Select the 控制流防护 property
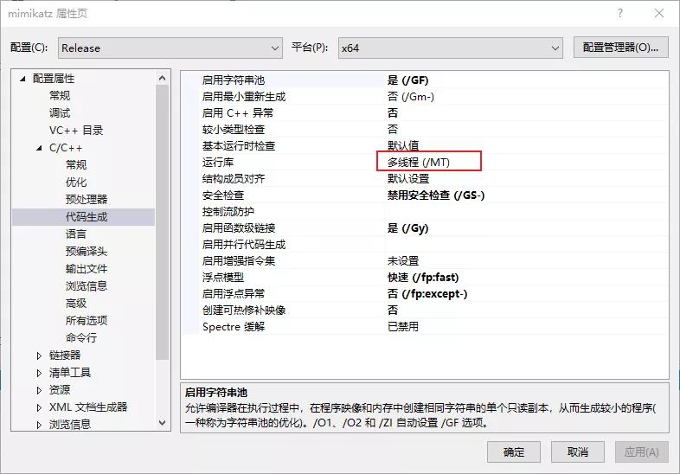This screenshot has width=680, height=474. [x=228, y=212]
